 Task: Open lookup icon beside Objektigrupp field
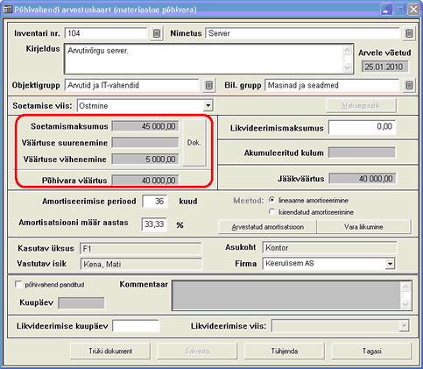click(208, 85)
